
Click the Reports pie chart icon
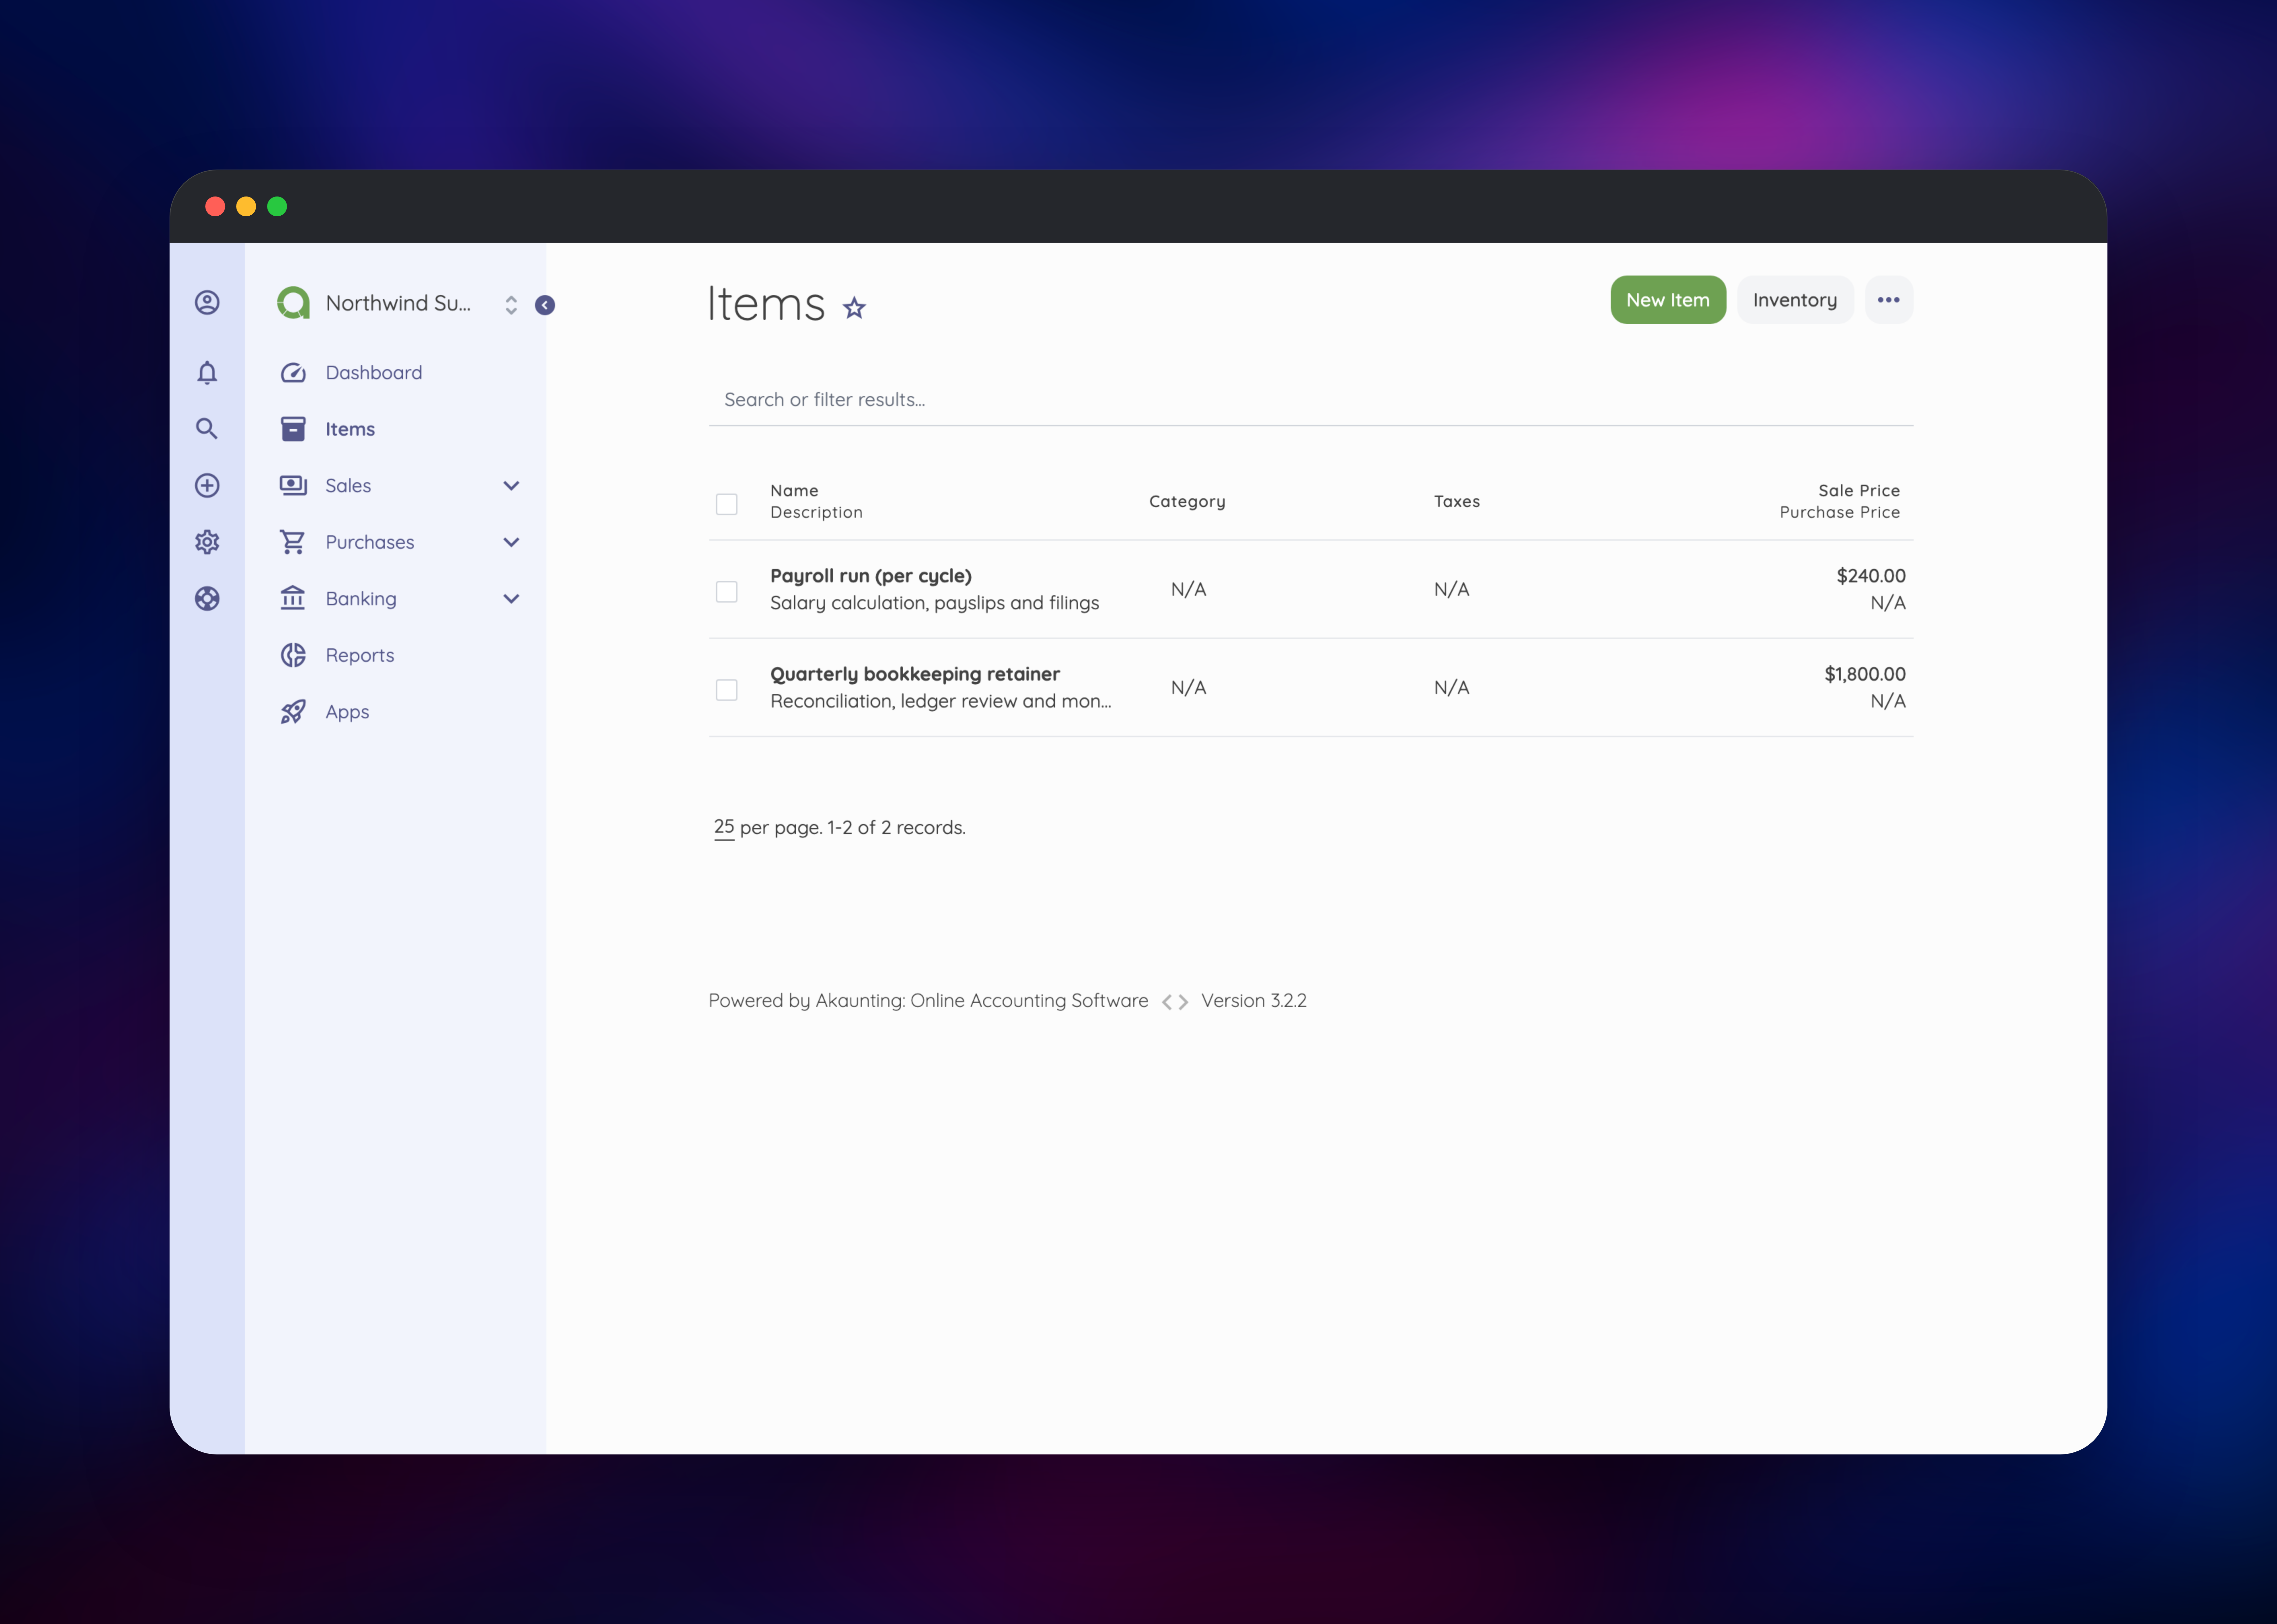tap(293, 655)
